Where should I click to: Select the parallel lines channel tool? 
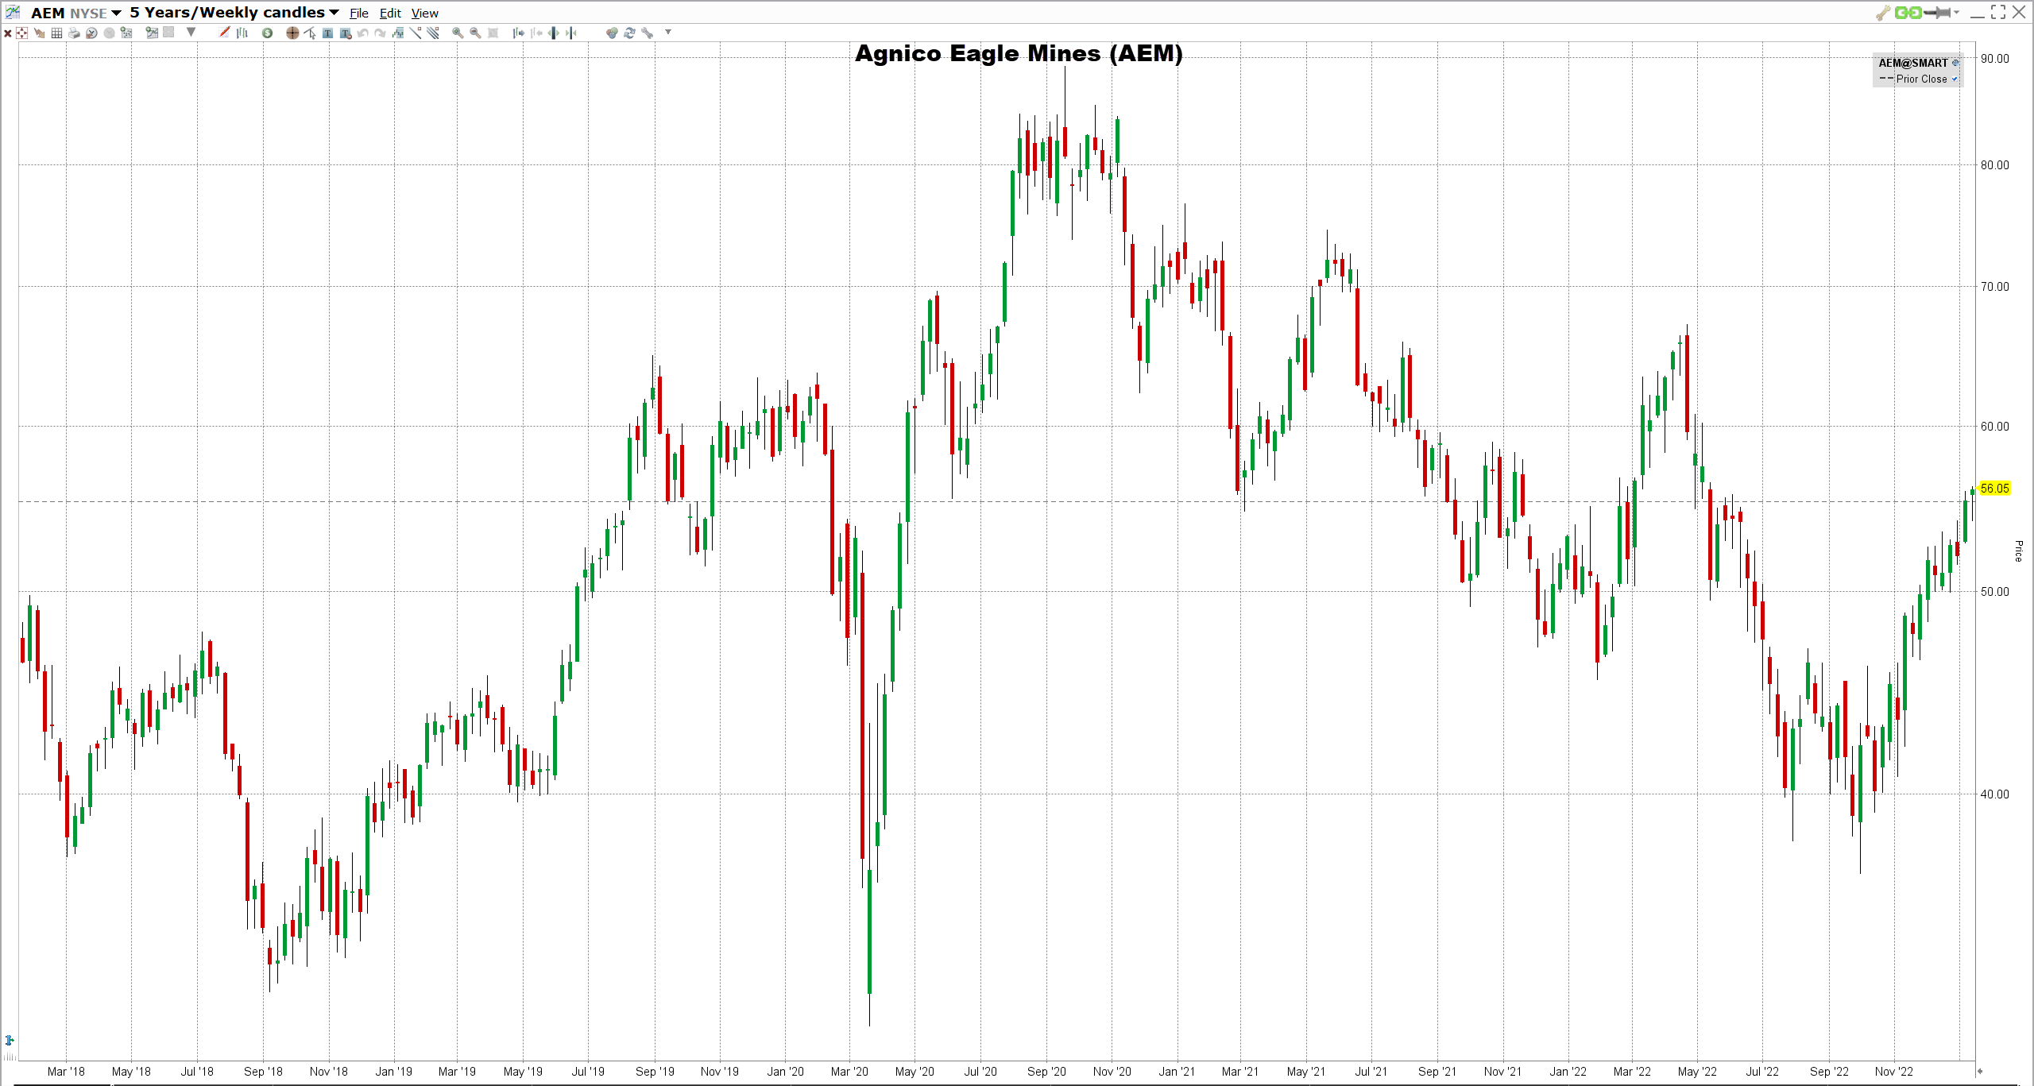coord(432,33)
